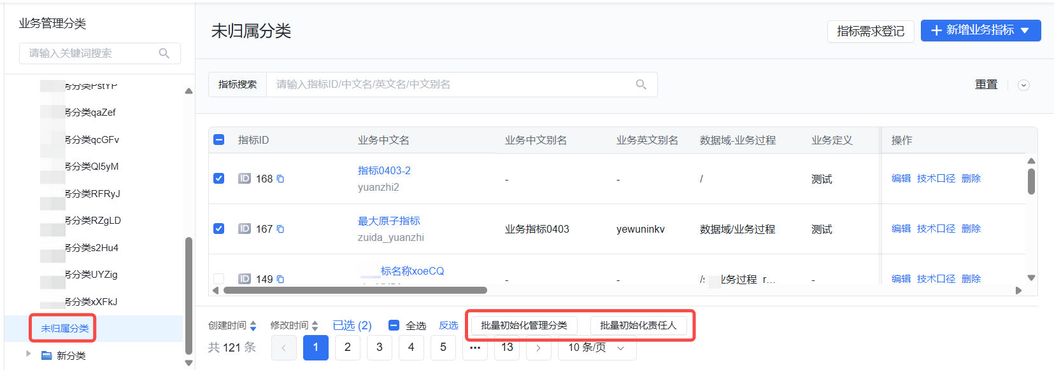Click current page 1 button
Viewport: 1054px width, 370px height.
[x=316, y=348]
